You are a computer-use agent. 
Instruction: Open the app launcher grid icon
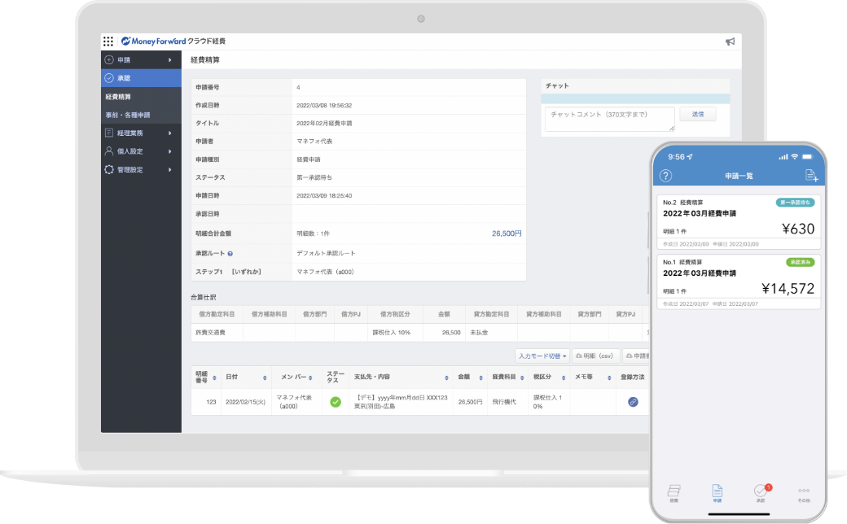tap(108, 41)
